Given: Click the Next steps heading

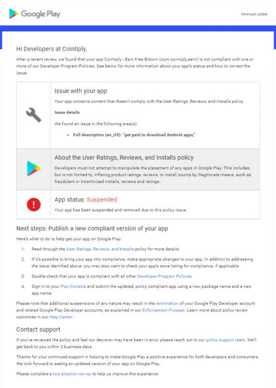Looking at the screenshot, I should (92, 228).
